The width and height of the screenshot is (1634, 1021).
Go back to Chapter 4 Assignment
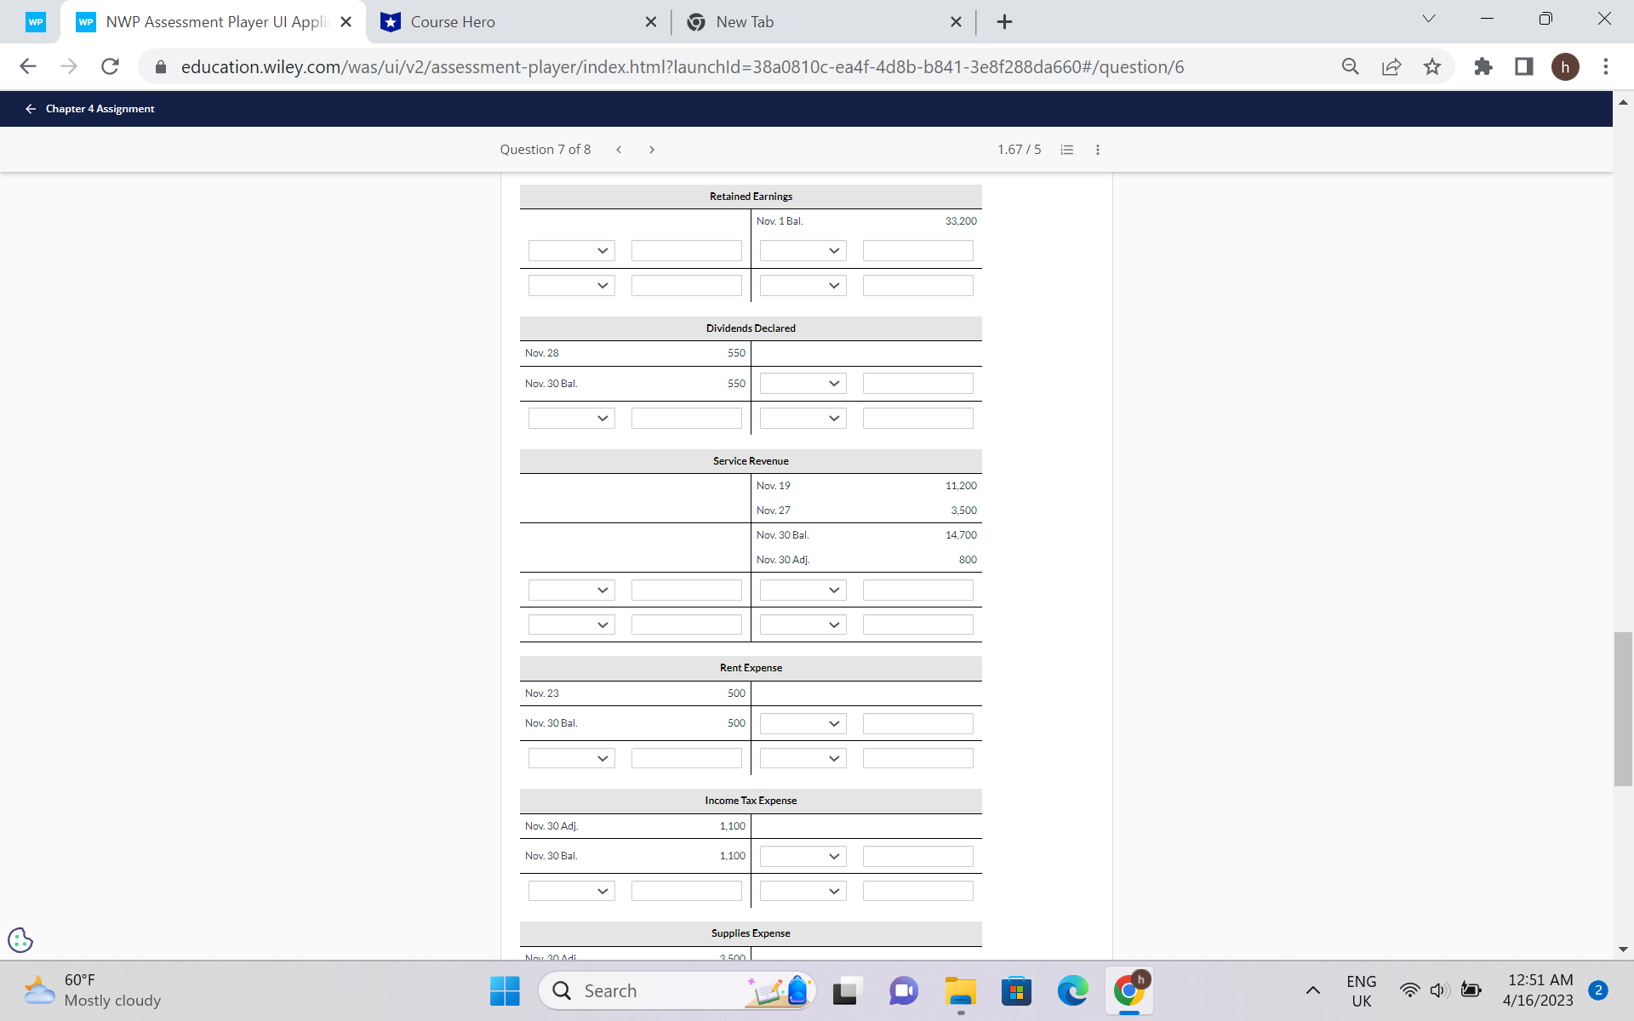pos(90,109)
